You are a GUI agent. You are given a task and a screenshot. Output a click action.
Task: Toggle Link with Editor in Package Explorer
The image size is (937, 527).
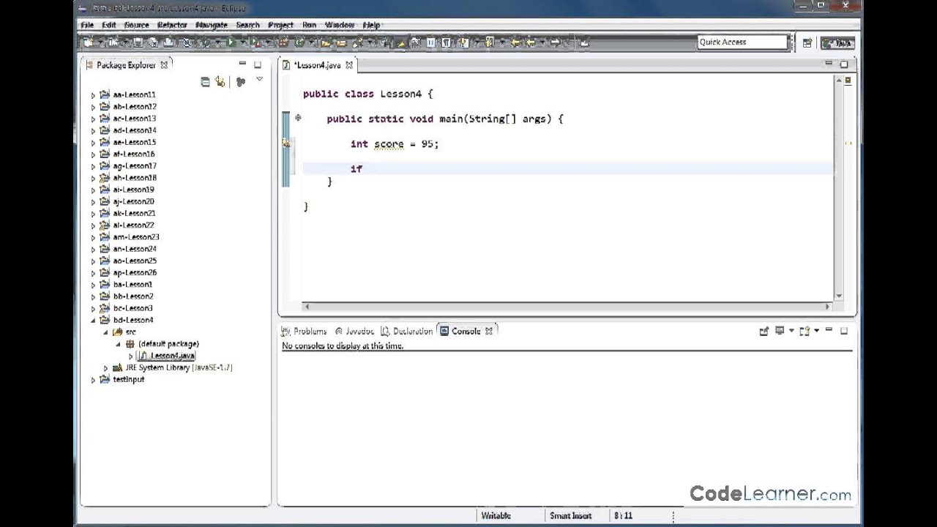pos(220,82)
